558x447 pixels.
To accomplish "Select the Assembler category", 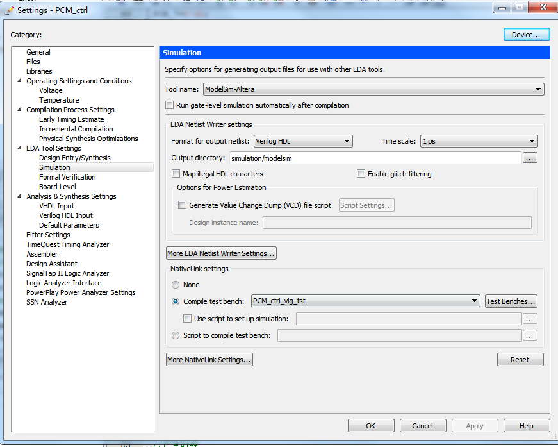I will pyautogui.click(x=42, y=254).
